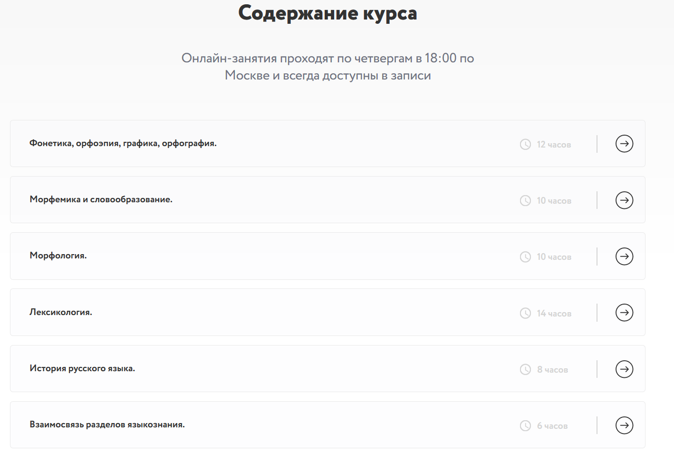Expand the Взаимосвязь разделов языкознания arrow

click(624, 425)
